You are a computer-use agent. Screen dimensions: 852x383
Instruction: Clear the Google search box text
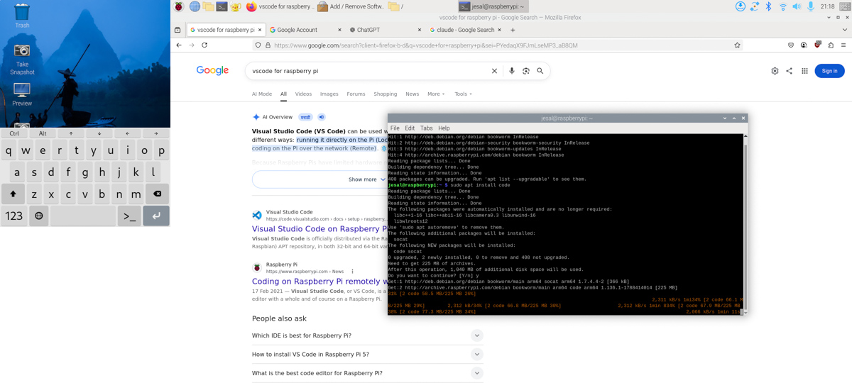tap(495, 71)
